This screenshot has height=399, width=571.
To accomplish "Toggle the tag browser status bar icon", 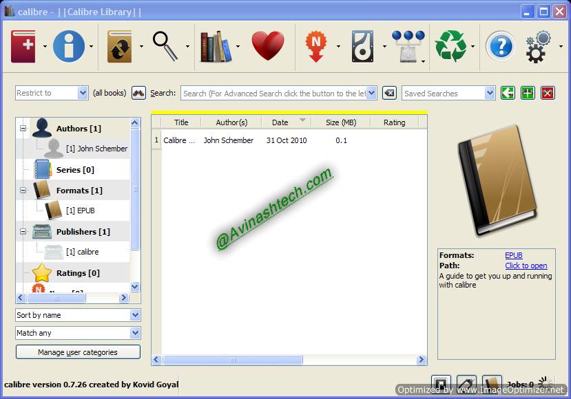I will click(466, 384).
